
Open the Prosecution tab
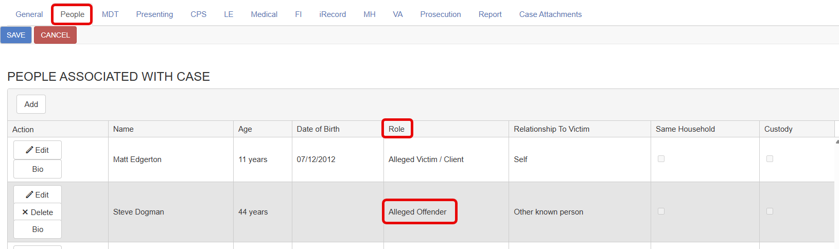[x=441, y=14]
